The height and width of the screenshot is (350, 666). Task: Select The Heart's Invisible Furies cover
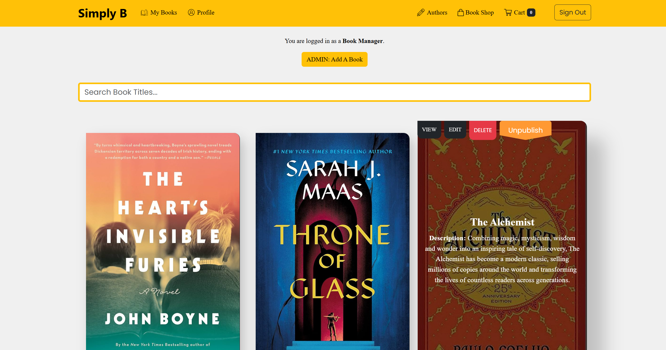tap(163, 241)
